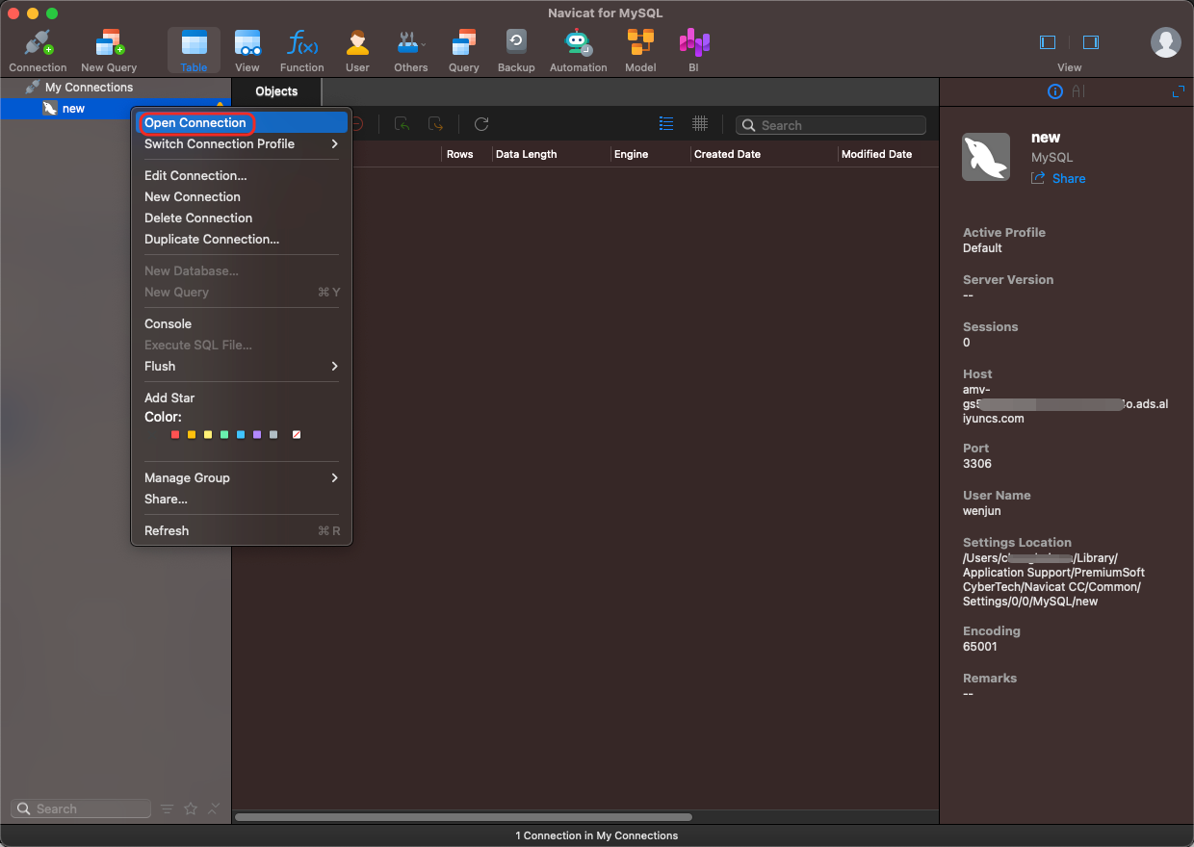Select the Query toolbar icon

pyautogui.click(x=464, y=51)
